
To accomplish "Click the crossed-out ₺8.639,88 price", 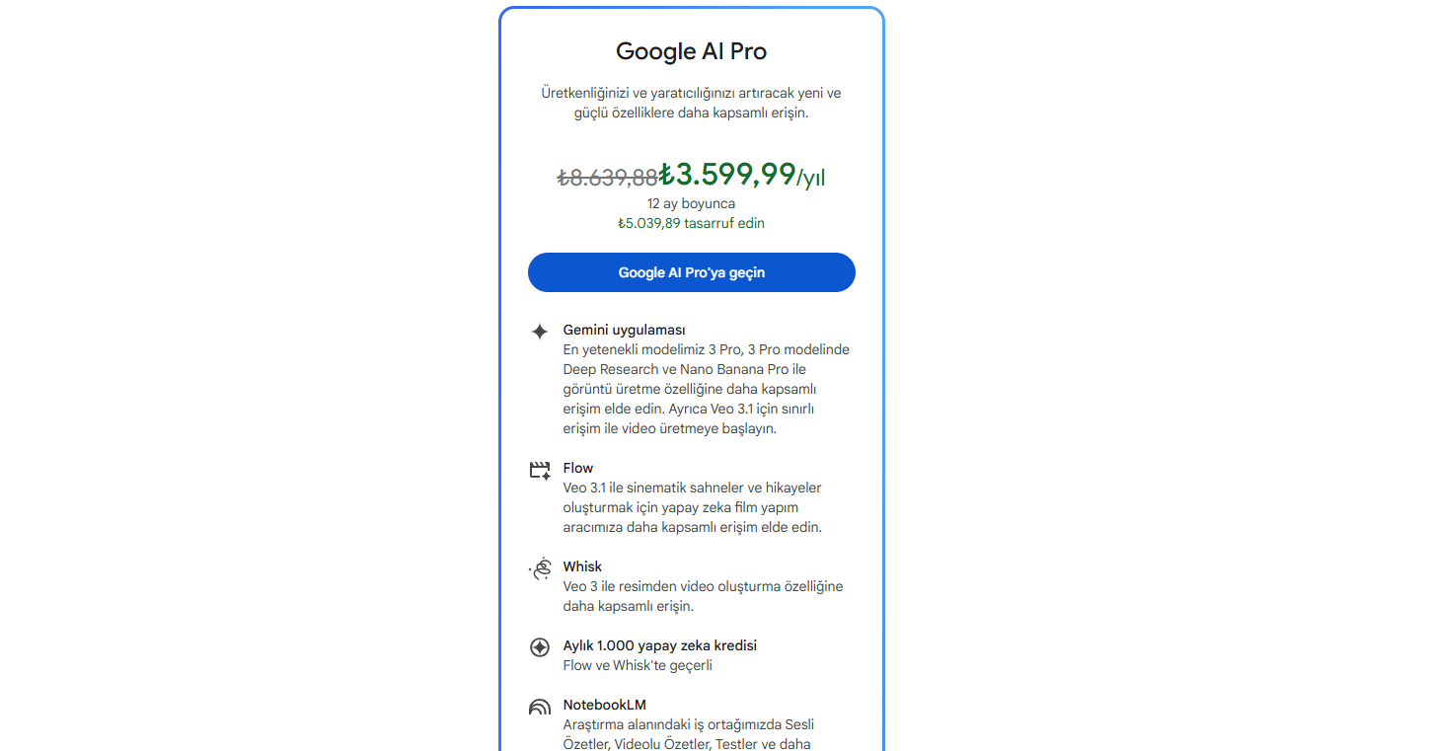I will (x=607, y=178).
